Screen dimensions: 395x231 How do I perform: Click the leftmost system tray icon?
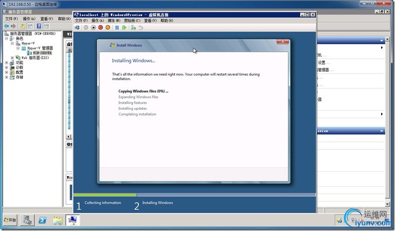tap(340, 221)
